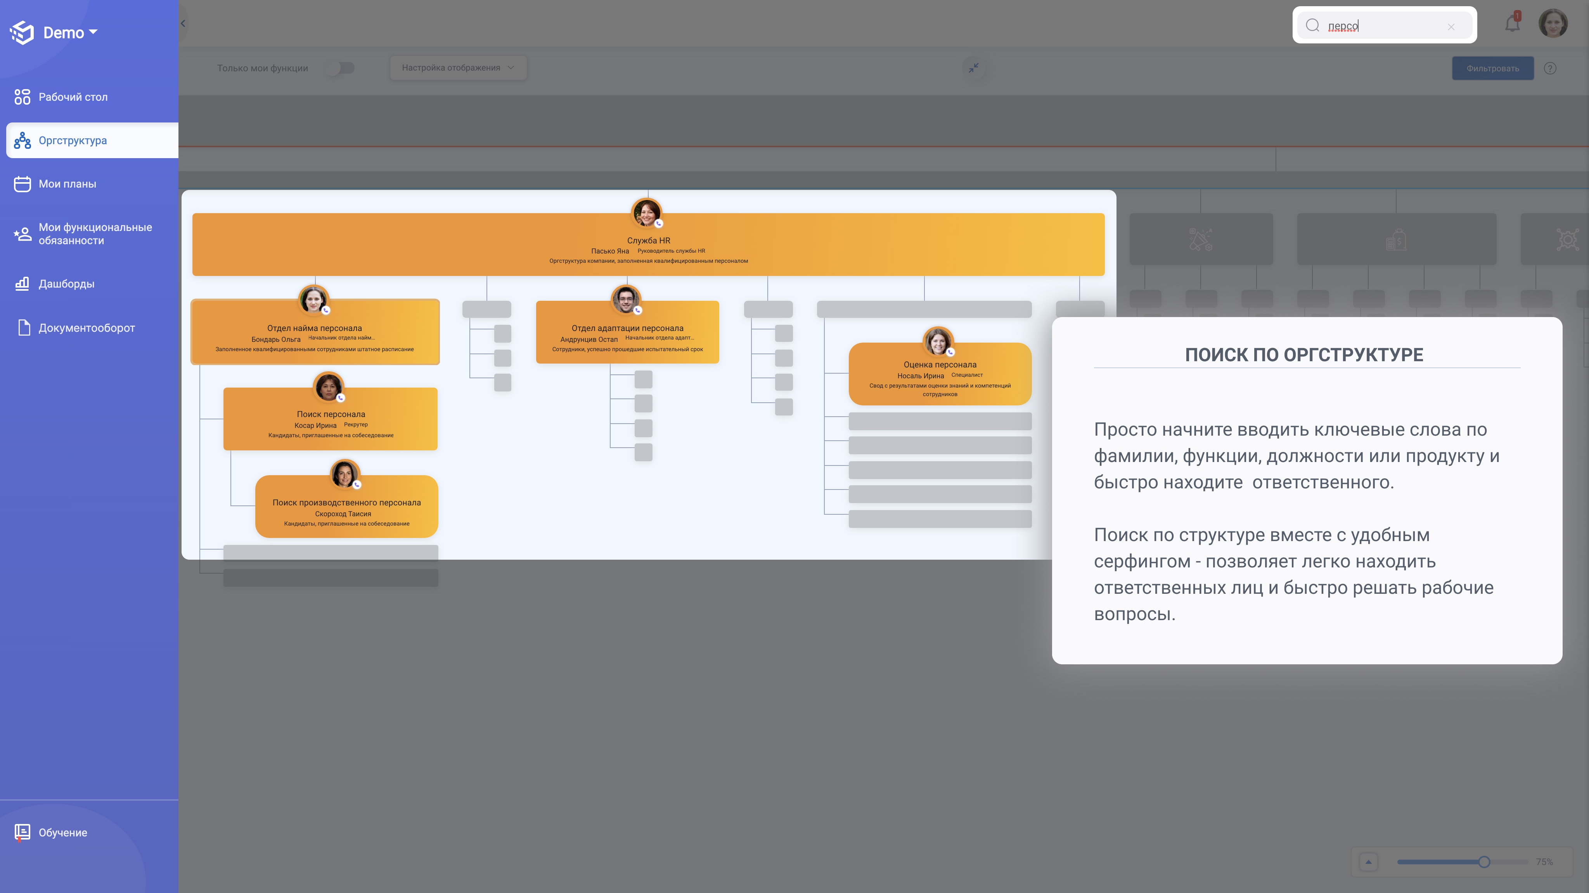Click Скороход Таисия avatar photo
This screenshot has width=1589, height=893.
pos(344,474)
